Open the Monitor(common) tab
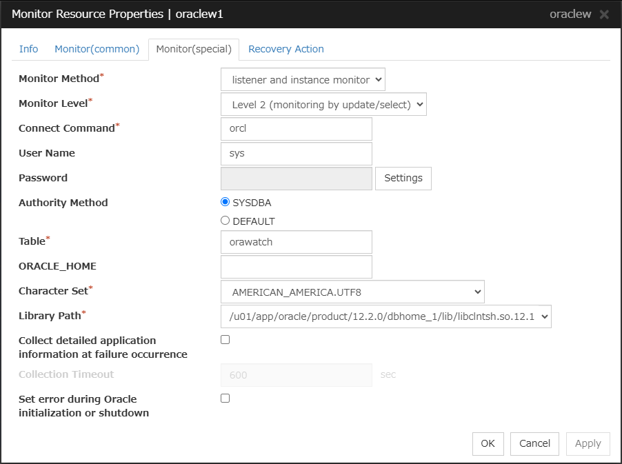Screen dimensions: 622x464 click(97, 49)
